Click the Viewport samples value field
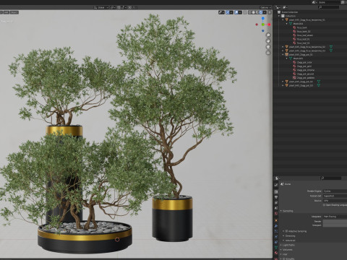 (x=335, y=225)
